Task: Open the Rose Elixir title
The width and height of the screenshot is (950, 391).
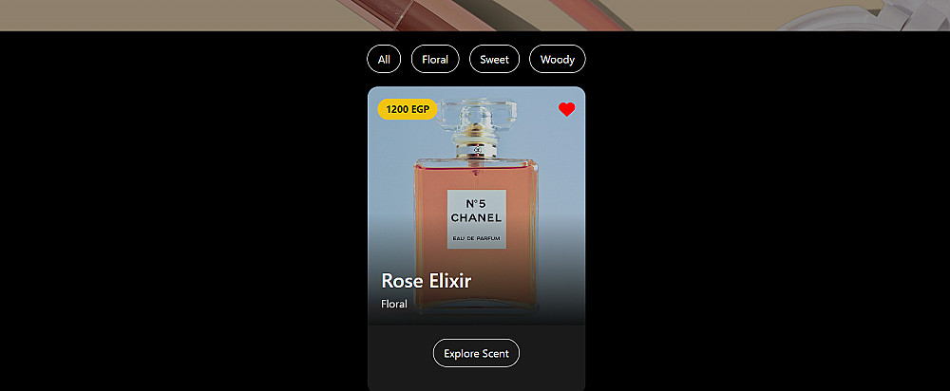Action: 426,281
